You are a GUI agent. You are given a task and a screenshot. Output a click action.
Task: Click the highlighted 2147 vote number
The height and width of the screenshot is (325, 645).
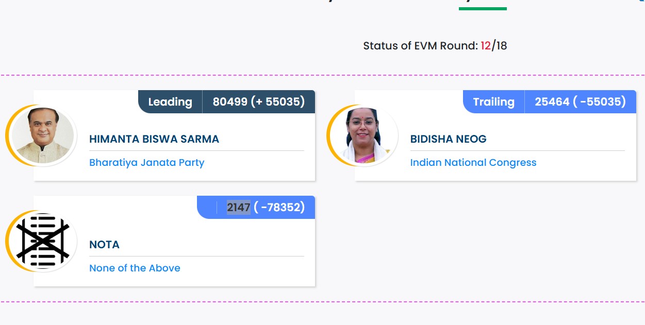tap(239, 208)
